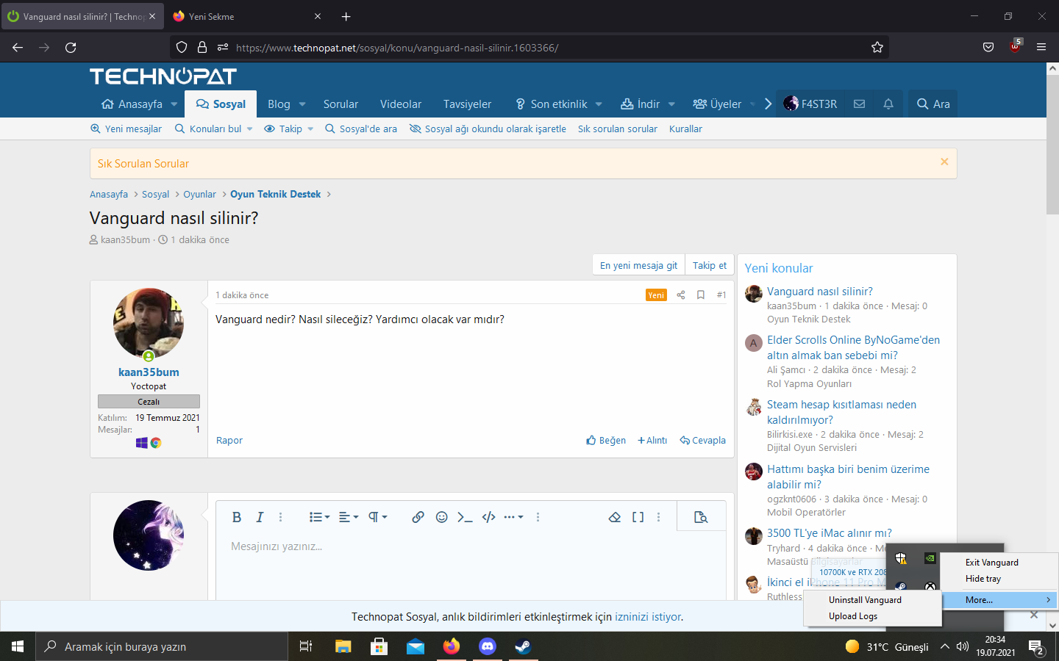Share post #1 with the share icon
The width and height of the screenshot is (1059, 661).
(680, 295)
